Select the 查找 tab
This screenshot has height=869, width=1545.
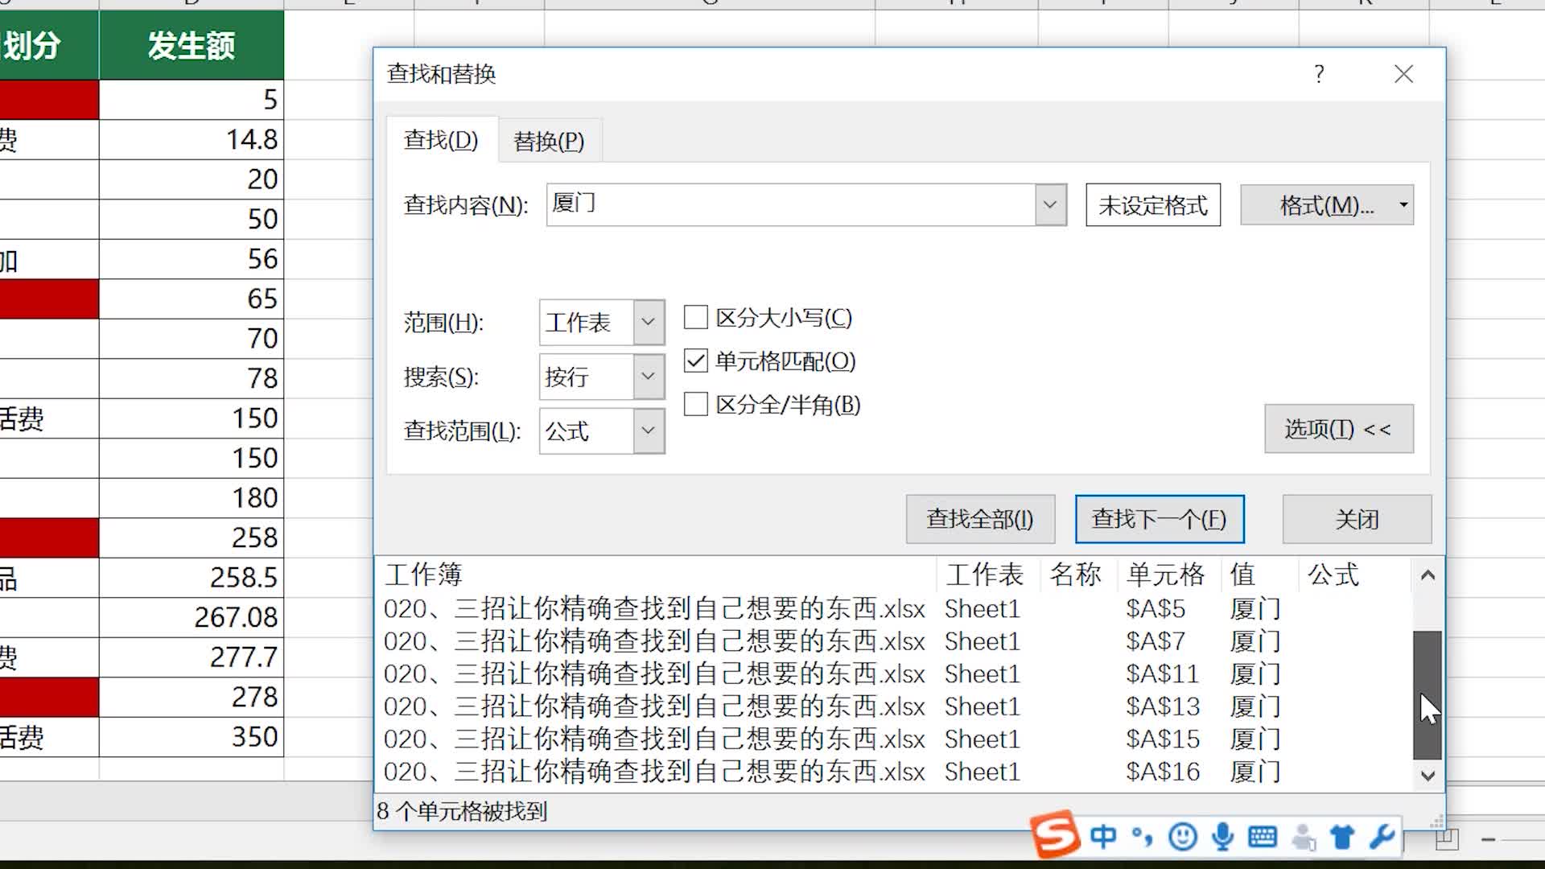(x=441, y=139)
